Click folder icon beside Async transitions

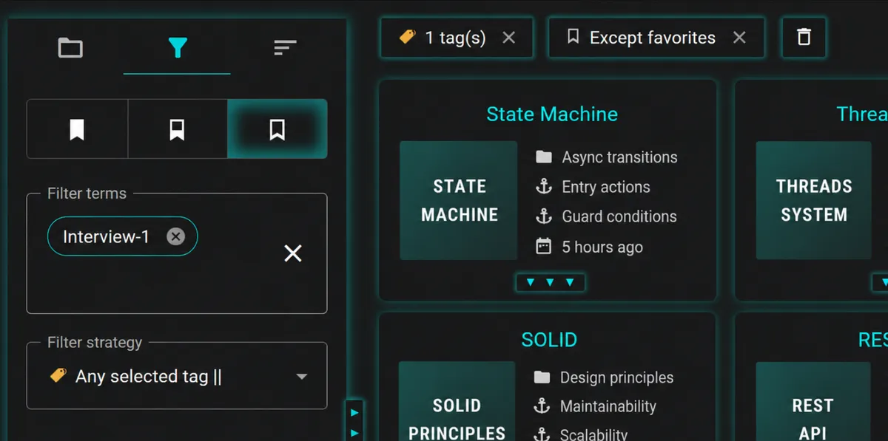pyautogui.click(x=544, y=157)
